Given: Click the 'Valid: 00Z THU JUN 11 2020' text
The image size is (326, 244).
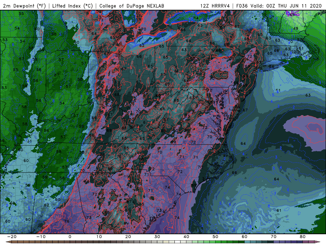Looking at the screenshot, I should click(287, 6).
